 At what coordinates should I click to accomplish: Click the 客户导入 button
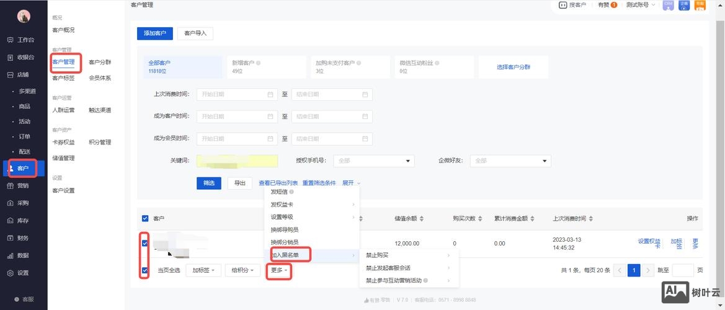tap(195, 33)
